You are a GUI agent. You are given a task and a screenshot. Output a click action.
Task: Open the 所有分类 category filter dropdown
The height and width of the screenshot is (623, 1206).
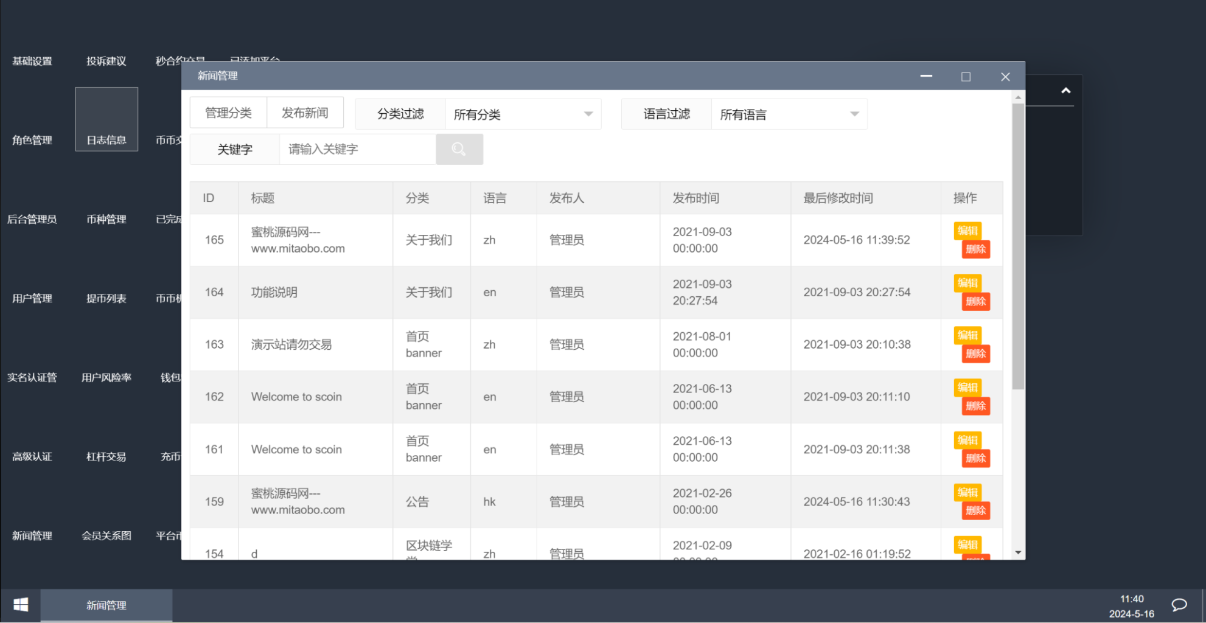[522, 114]
